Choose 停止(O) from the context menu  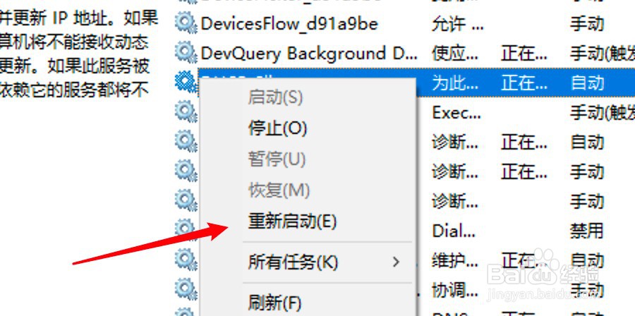pos(277,128)
